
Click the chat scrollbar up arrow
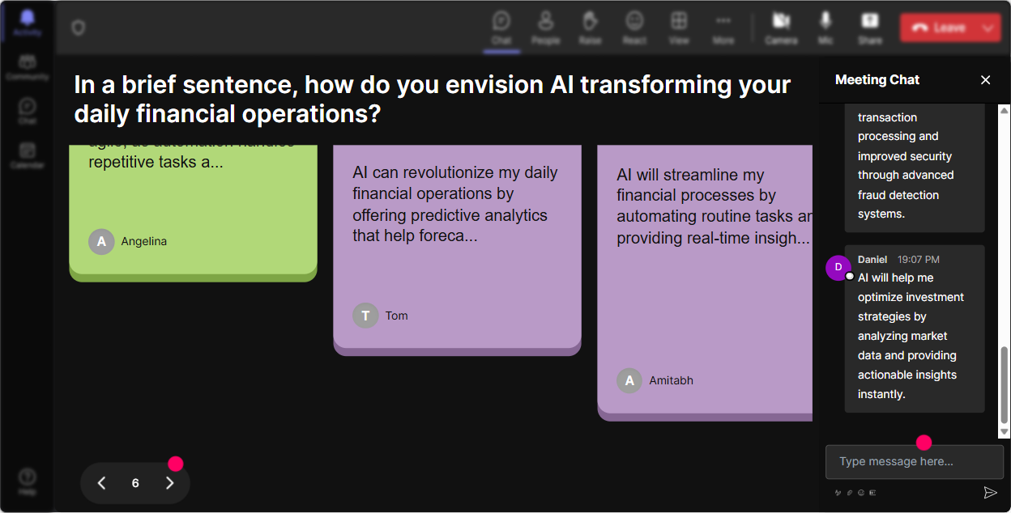[x=1005, y=110]
